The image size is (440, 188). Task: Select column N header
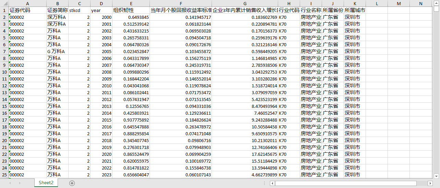click(x=420, y=3)
